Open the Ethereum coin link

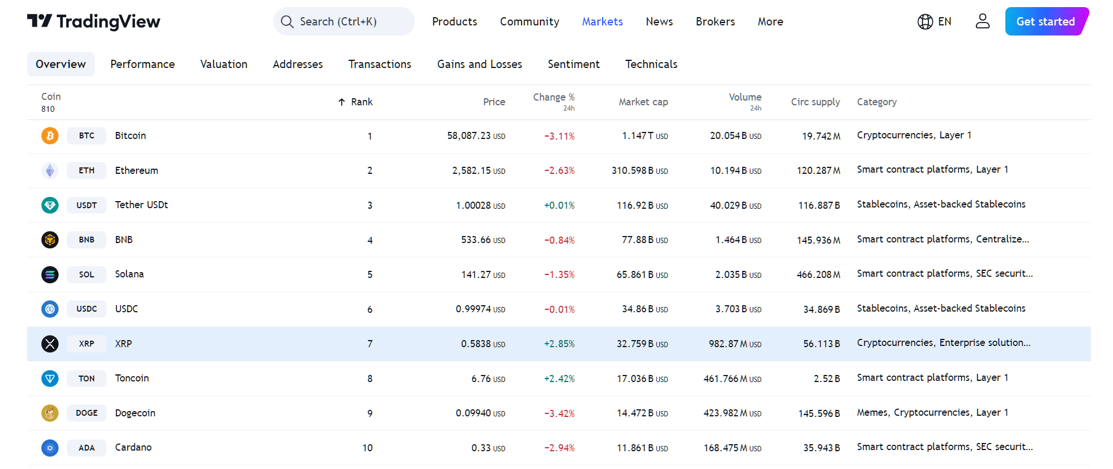tap(137, 170)
